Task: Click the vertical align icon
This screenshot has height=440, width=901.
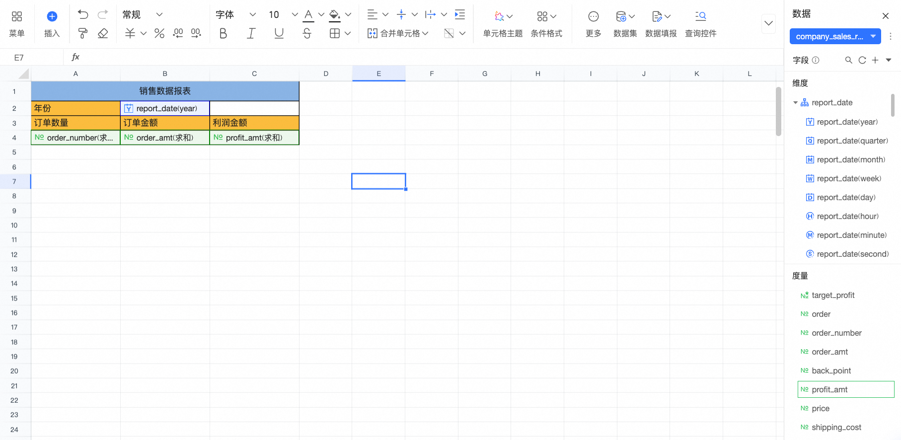Action: point(401,15)
